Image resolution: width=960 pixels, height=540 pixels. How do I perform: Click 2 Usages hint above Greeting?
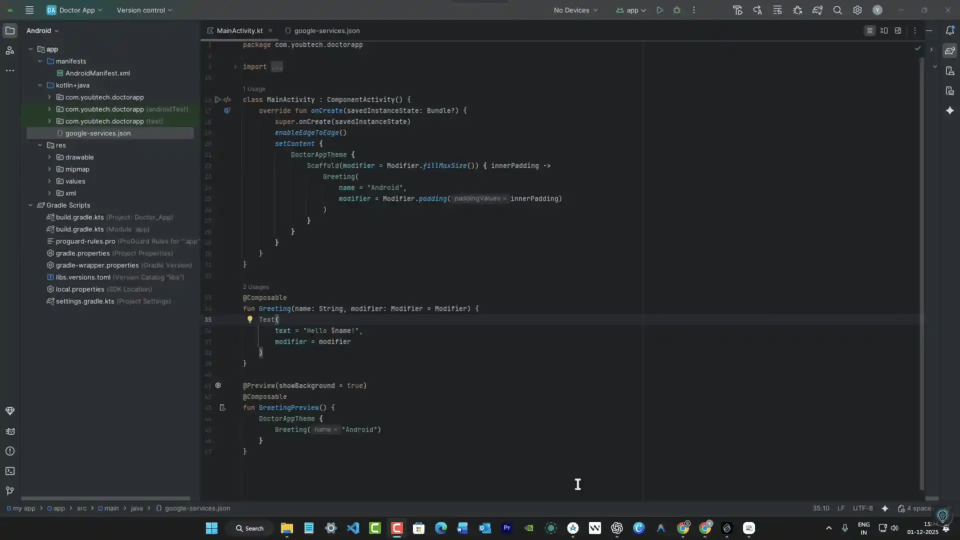256,287
